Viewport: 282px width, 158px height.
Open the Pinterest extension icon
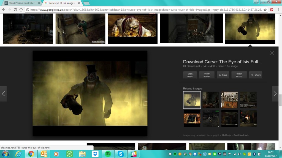(272, 10)
